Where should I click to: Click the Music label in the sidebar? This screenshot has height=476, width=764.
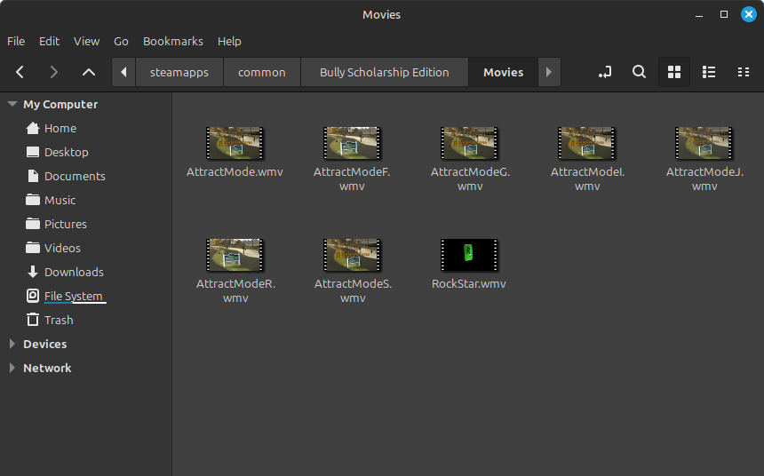[60, 200]
